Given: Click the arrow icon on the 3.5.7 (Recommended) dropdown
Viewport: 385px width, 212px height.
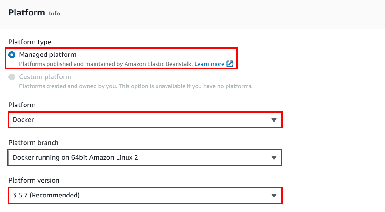Looking at the screenshot, I should pos(274,195).
